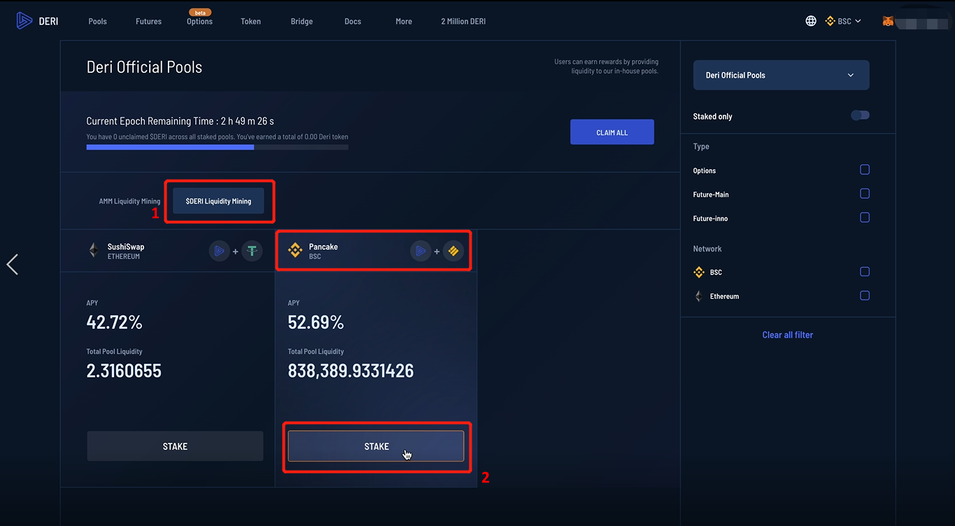This screenshot has height=526, width=955.
Task: Switch to $DERI Liquidity Mining tab
Action: point(218,201)
